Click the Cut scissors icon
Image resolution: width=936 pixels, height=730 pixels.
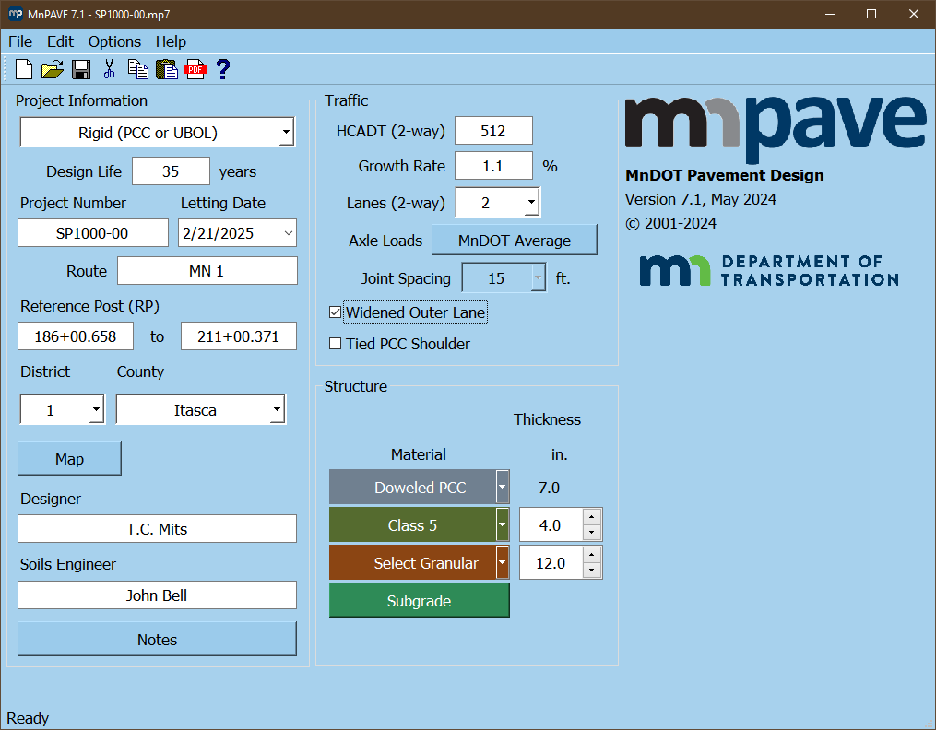(110, 69)
